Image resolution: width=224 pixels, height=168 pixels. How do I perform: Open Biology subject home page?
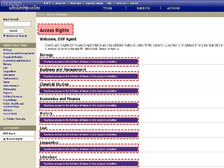point(7,50)
